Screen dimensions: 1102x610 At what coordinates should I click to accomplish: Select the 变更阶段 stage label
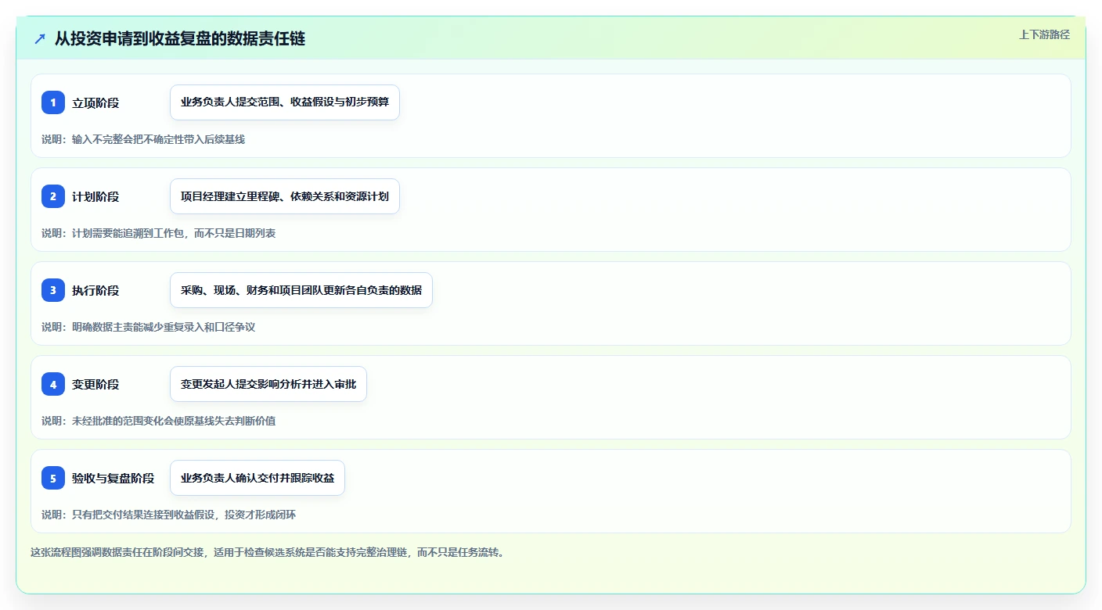pos(95,384)
